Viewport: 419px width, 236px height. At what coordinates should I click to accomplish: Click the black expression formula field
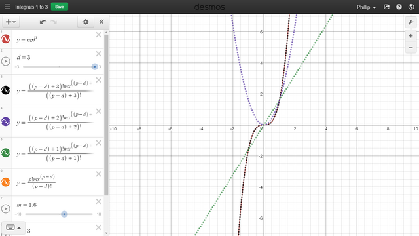click(x=55, y=90)
